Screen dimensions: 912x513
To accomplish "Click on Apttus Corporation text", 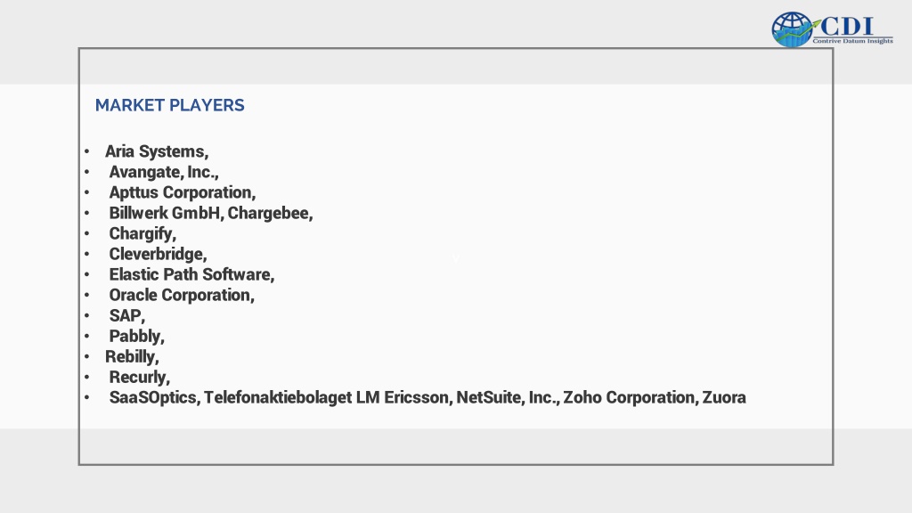I will [182, 192].
